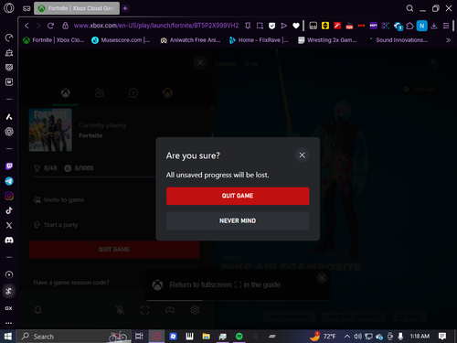Select the Fortnite | Xbox Cloud Gaming tab
This screenshot has height=343, width=457.
pyautogui.click(x=77, y=8)
